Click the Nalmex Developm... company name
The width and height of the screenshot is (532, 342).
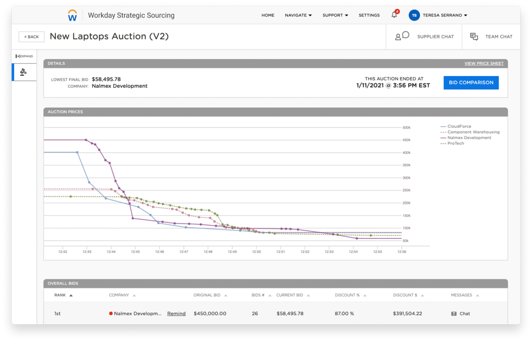[x=138, y=314]
